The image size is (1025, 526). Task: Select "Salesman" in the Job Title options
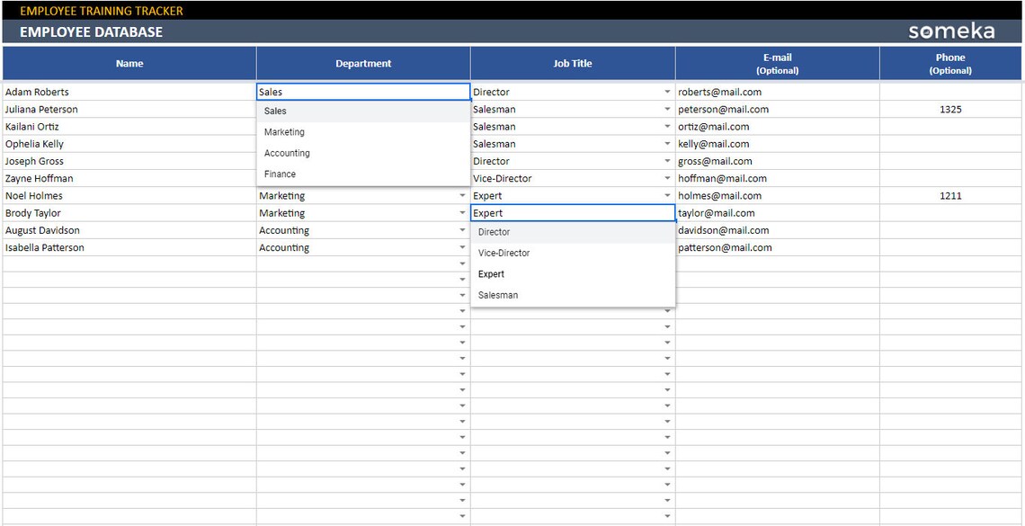coord(497,294)
